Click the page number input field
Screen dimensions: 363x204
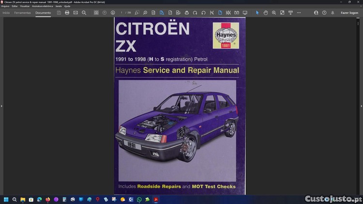[x=122, y=13]
